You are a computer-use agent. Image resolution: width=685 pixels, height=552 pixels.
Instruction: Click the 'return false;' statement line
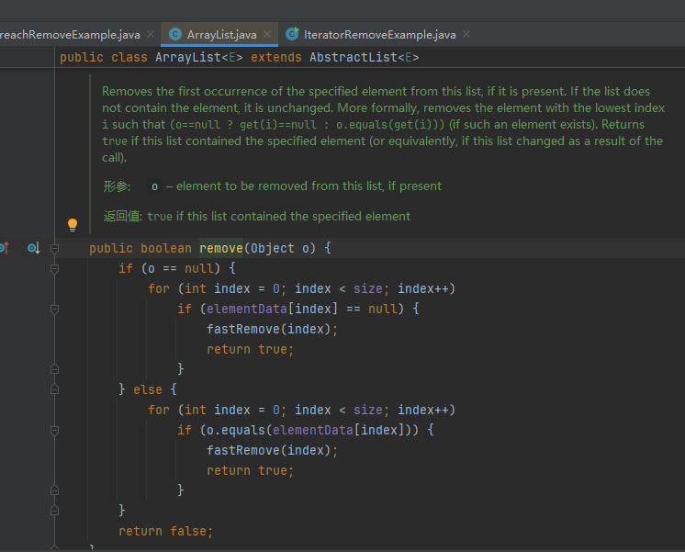tap(165, 531)
